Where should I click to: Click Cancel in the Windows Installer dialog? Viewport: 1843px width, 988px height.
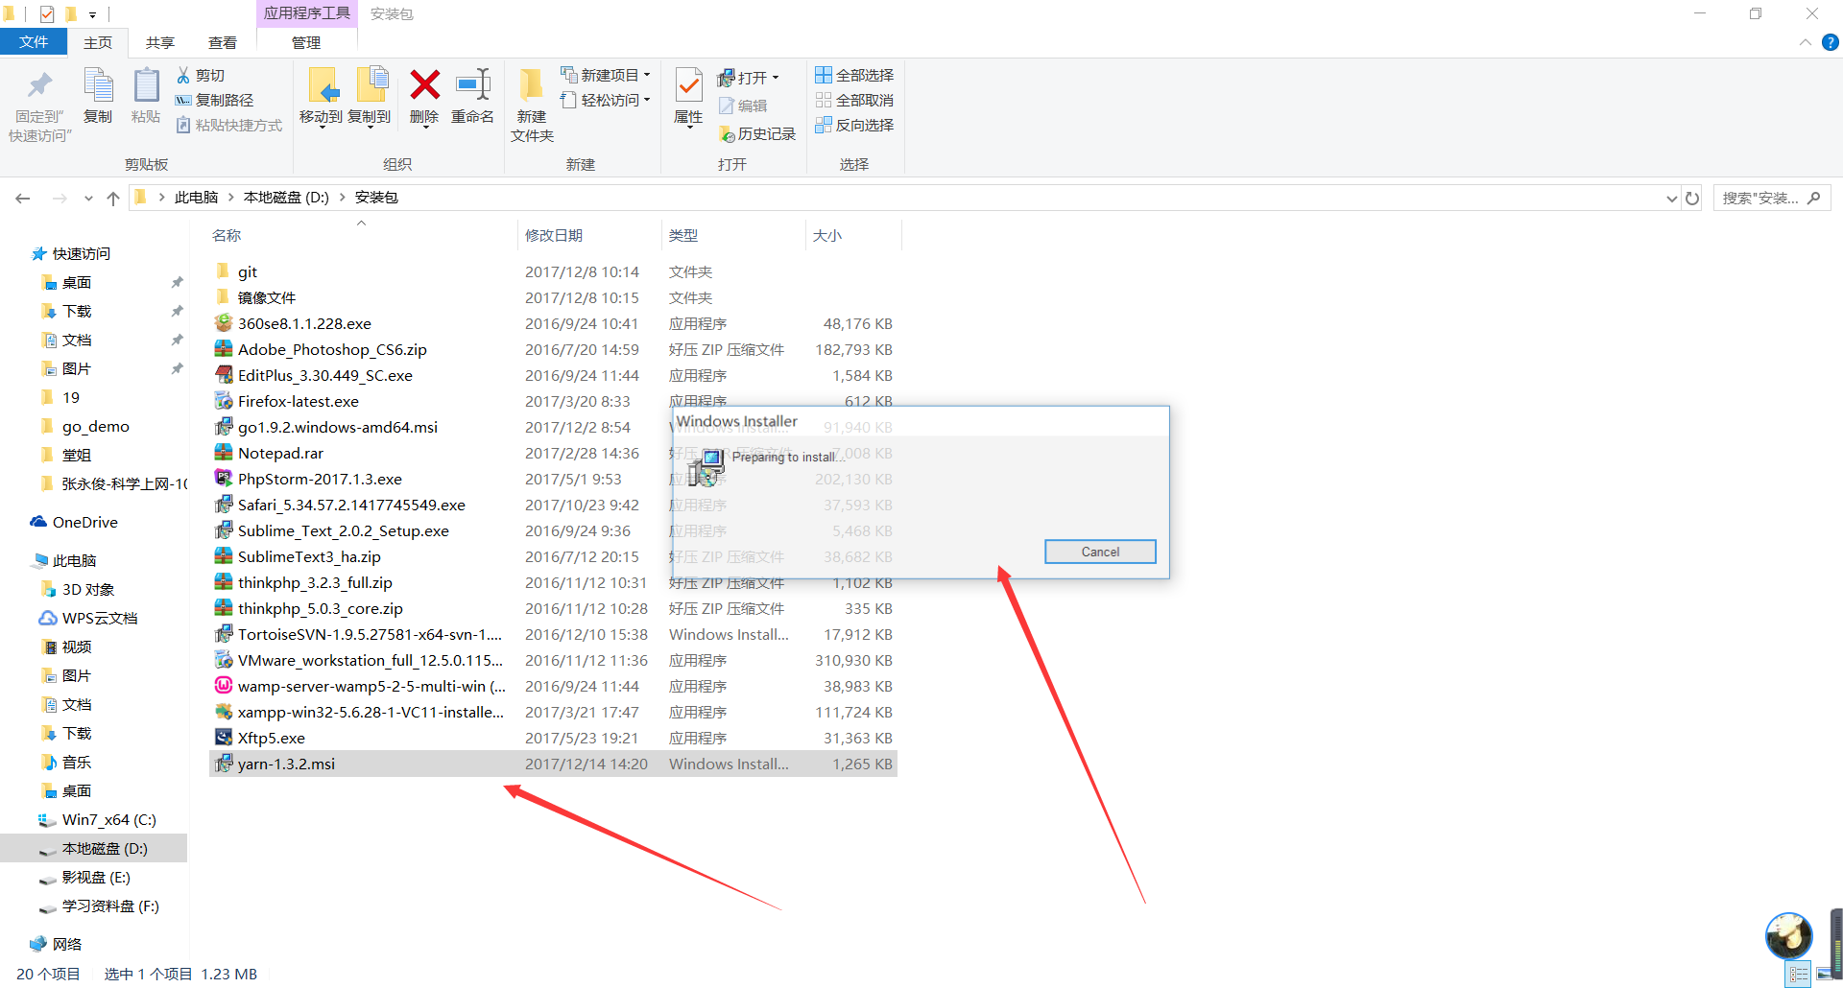[x=1100, y=552]
